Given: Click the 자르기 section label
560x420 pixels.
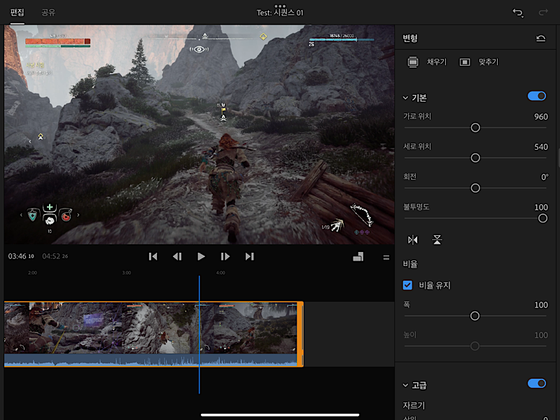Looking at the screenshot, I should (414, 406).
